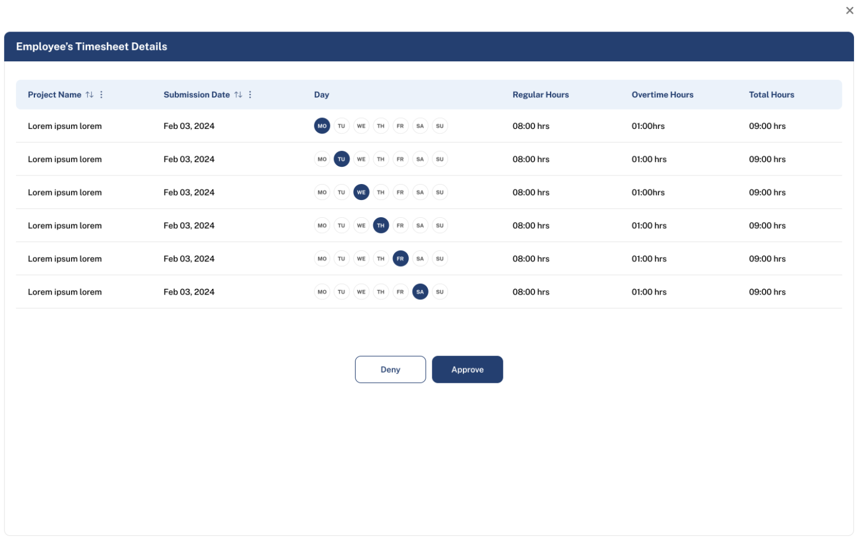
Task: Select SA day in the second row
Action: [x=420, y=159]
